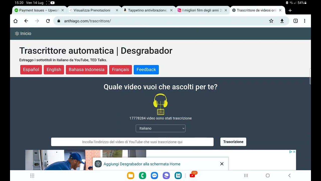Click the yellow headphones logo
Image resolution: width=321 pixels, height=181 pixels.
click(x=160, y=104)
